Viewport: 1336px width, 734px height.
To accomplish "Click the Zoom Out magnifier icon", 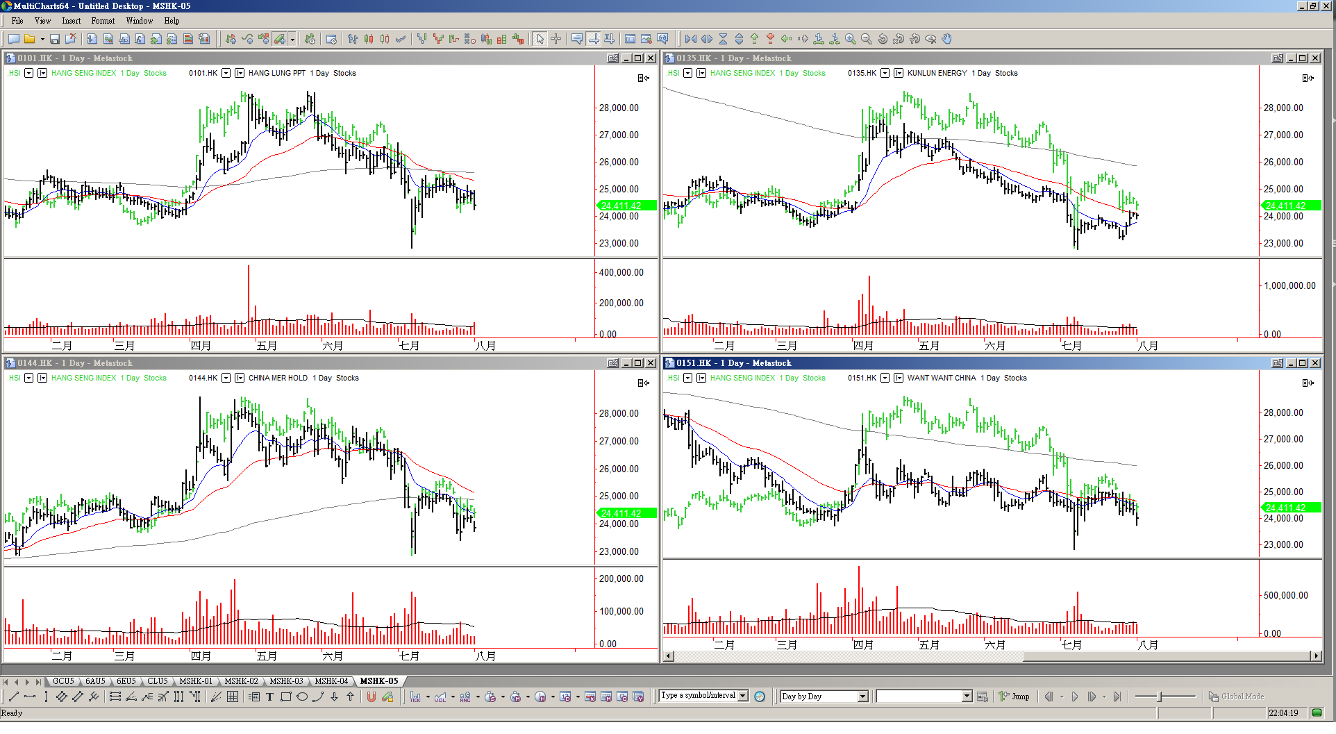I will 866,39.
